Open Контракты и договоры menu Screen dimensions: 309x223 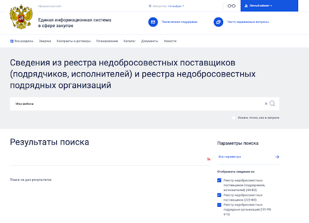click(x=74, y=41)
